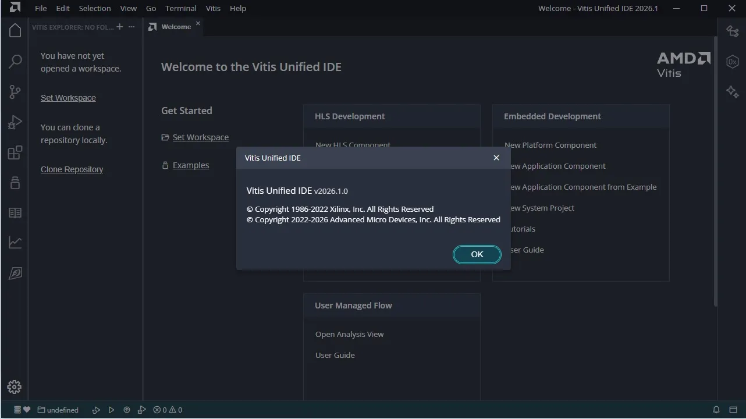Open the notifications bell
Image resolution: width=746 pixels, height=419 pixels.
tap(716, 410)
